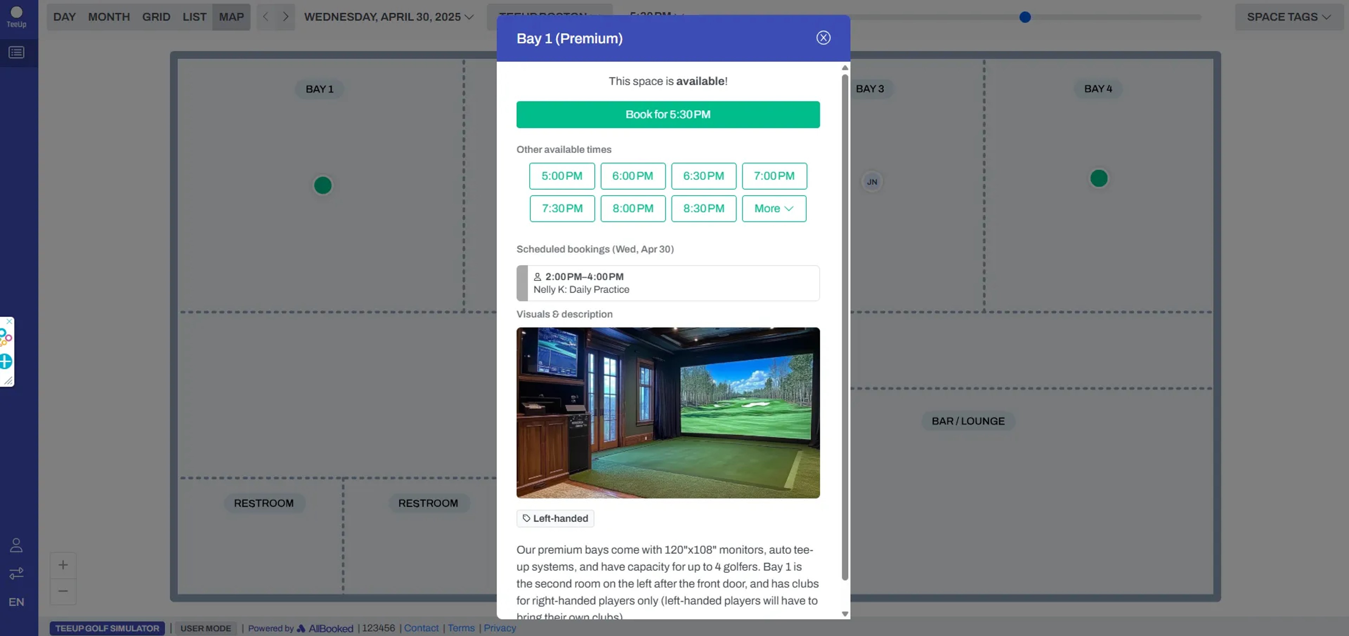This screenshot has width=1349, height=636.
Task: Select the 6:00 PM time slot
Action: (x=633, y=176)
